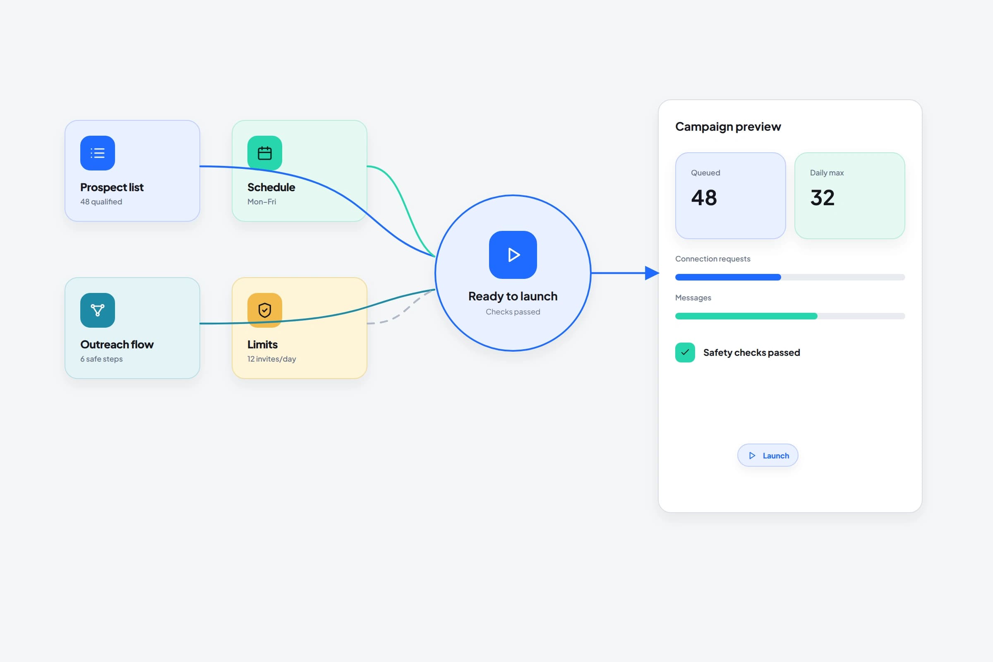Click the "Prospect list" card title

click(112, 187)
